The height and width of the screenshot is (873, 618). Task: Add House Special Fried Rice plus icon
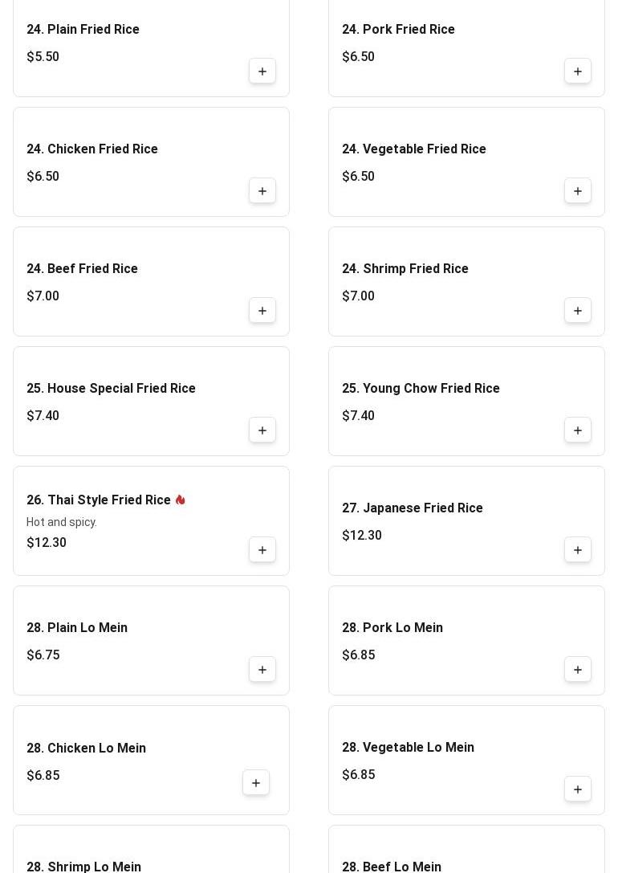[262, 430]
